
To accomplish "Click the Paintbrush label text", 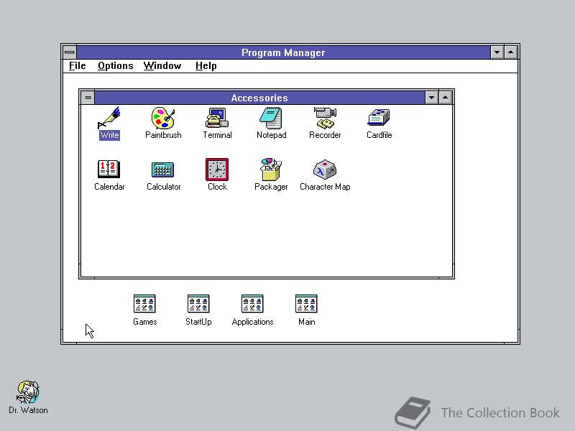I will pos(163,135).
